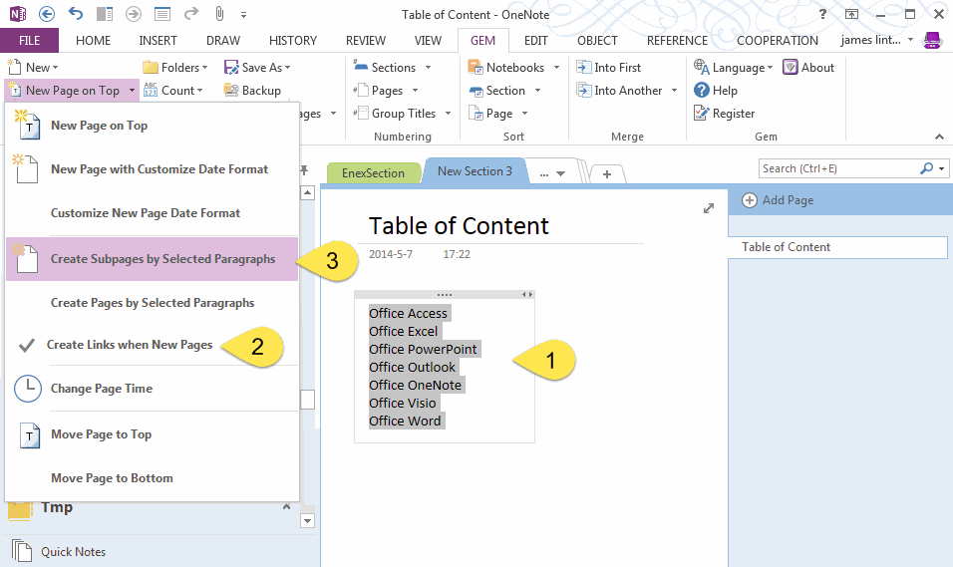Image resolution: width=953 pixels, height=567 pixels.
Task: Click the Add Page plus icon
Action: click(x=750, y=200)
